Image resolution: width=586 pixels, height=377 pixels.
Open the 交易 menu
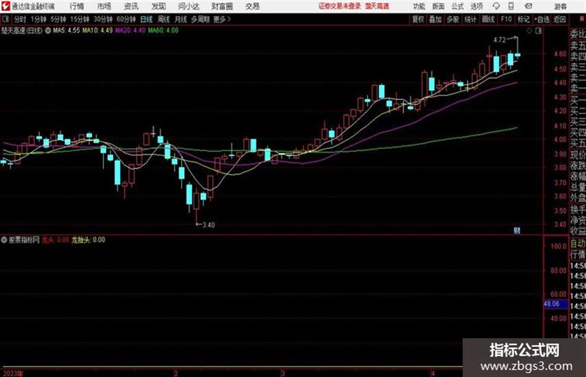tap(252, 6)
